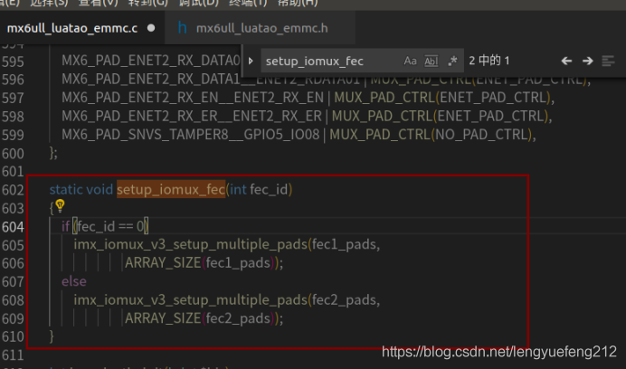The width and height of the screenshot is (626, 369).
Task: Click the lightbulb quick-fix icon
Action: point(60,205)
